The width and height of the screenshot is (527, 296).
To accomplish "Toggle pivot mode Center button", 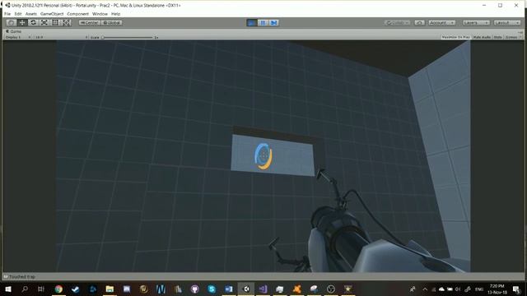I will pyautogui.click(x=90, y=22).
